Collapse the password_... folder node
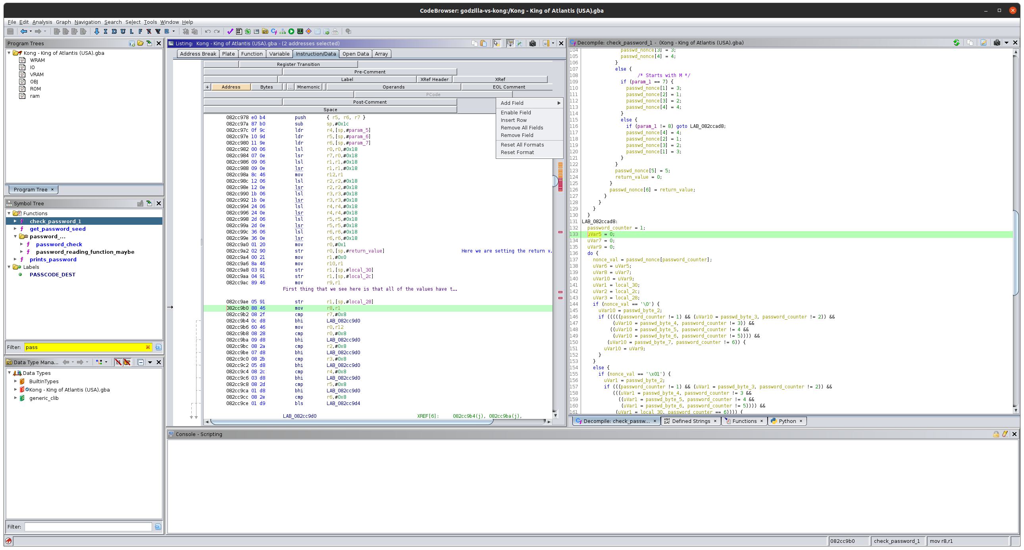 15,236
